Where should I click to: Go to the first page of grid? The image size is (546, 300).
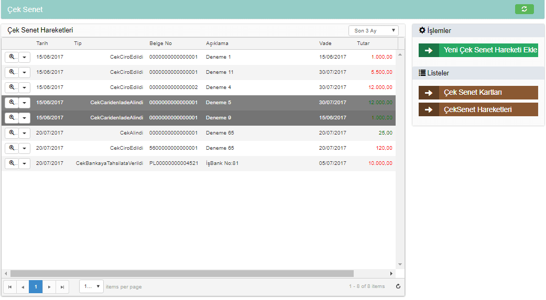pyautogui.click(x=9, y=286)
